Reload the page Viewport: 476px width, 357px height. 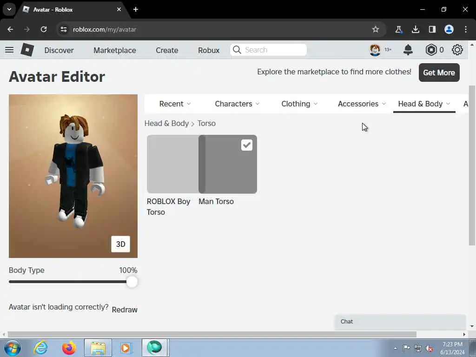point(44,29)
